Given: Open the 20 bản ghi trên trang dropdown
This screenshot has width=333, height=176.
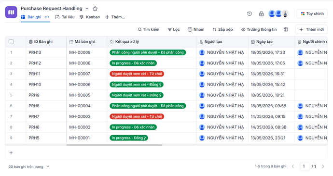Looking at the screenshot, I should [29, 167].
